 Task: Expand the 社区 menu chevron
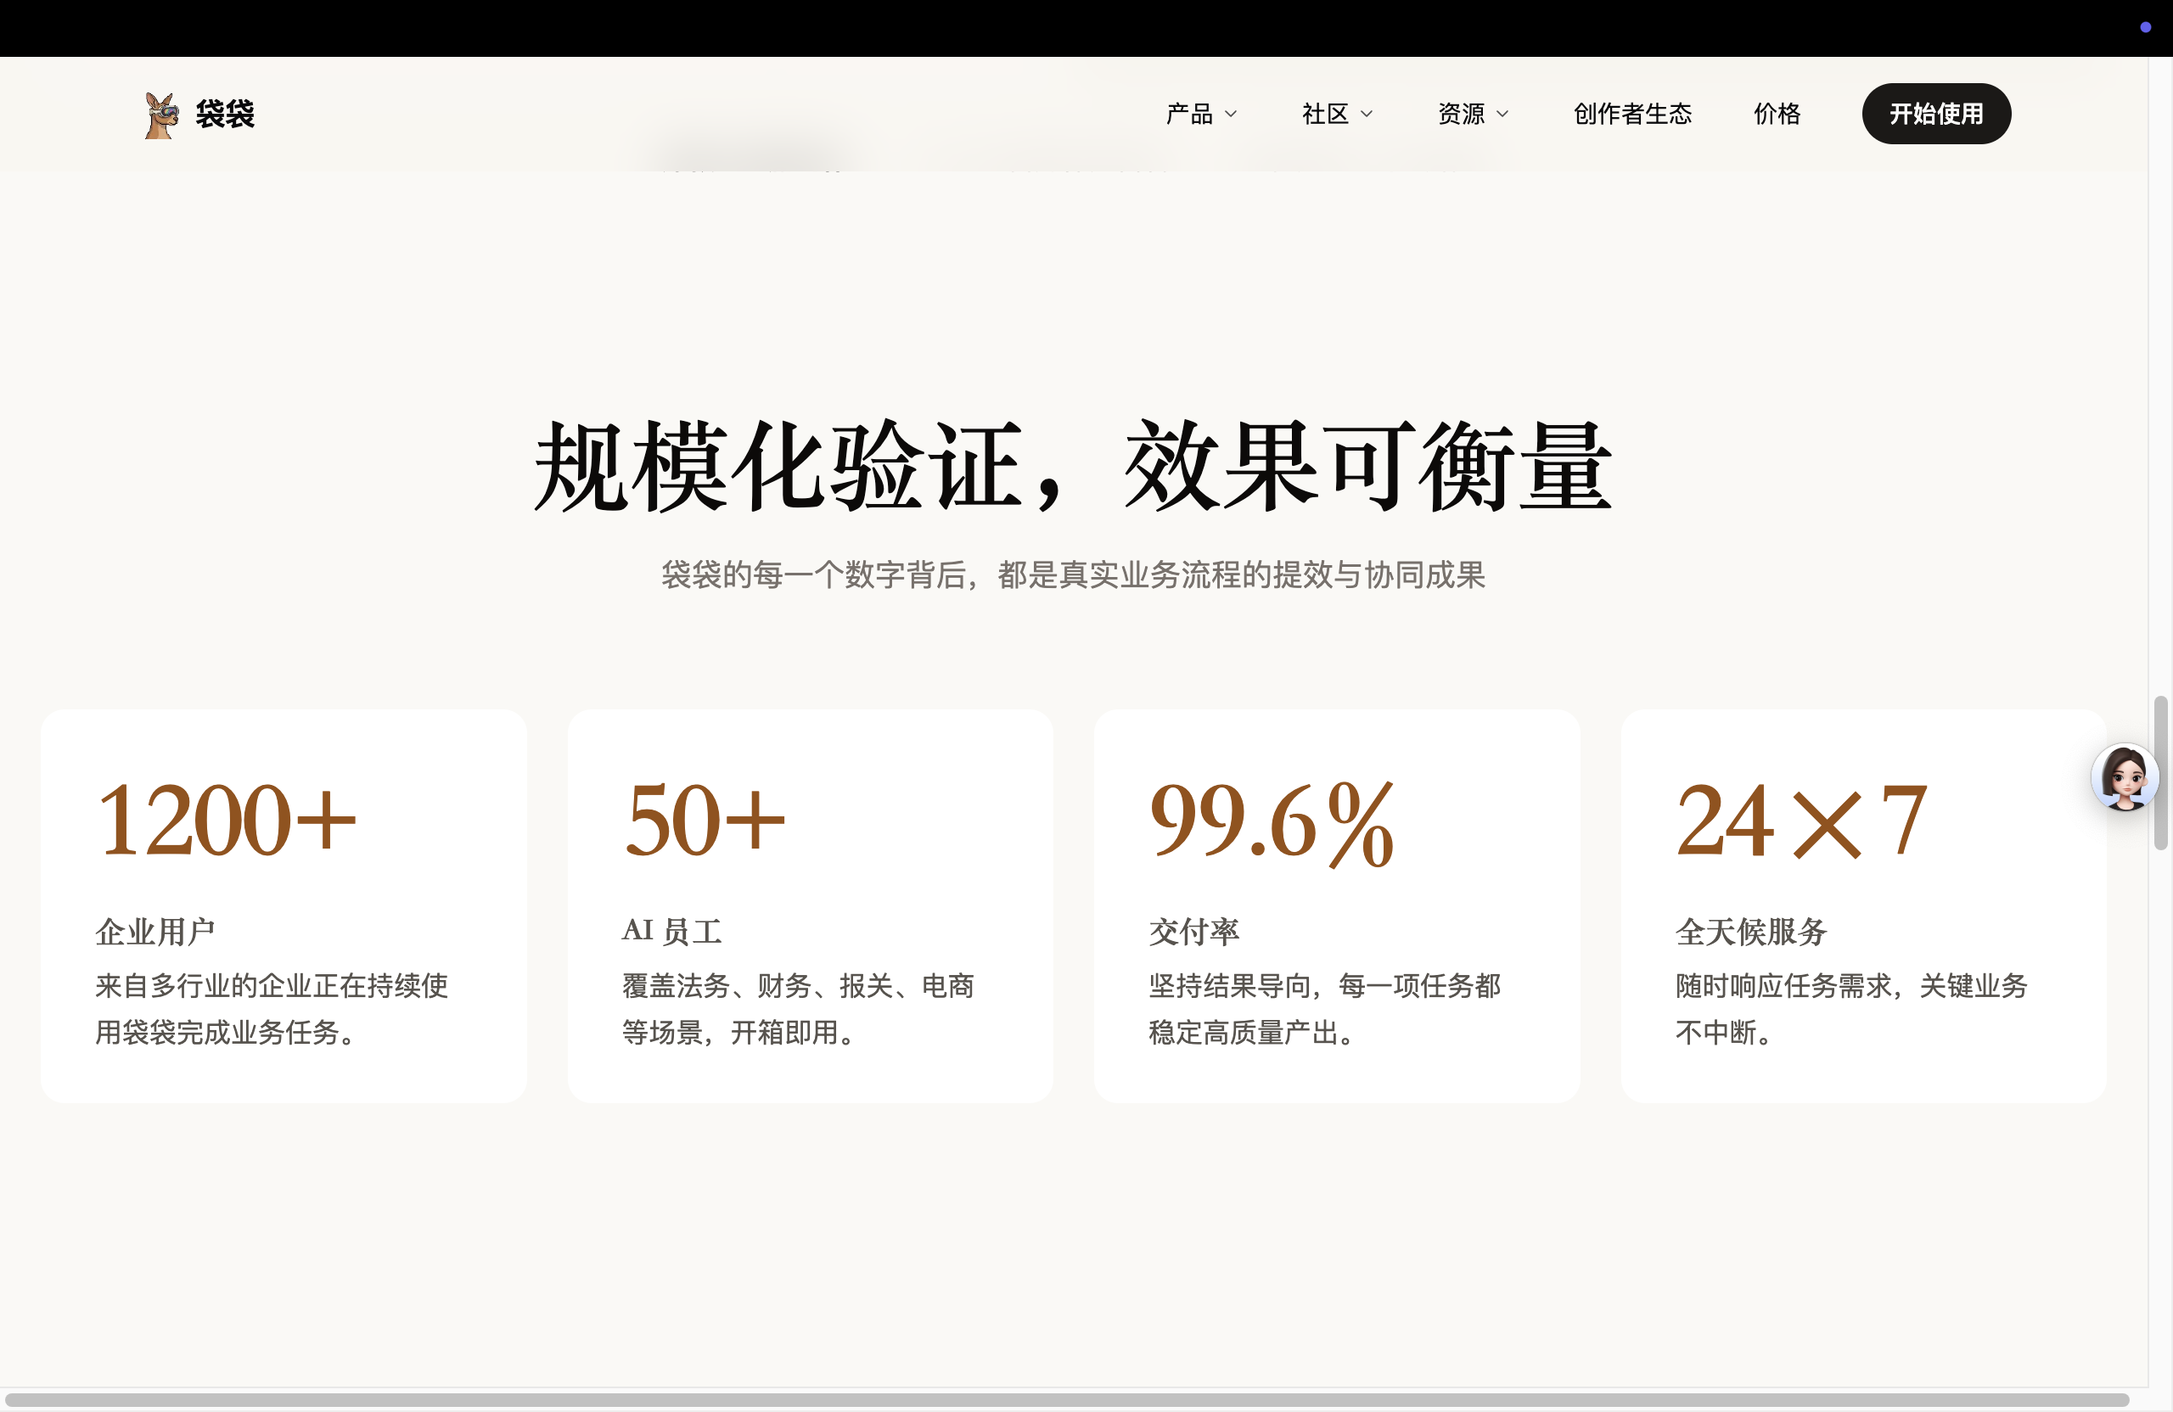(1367, 114)
